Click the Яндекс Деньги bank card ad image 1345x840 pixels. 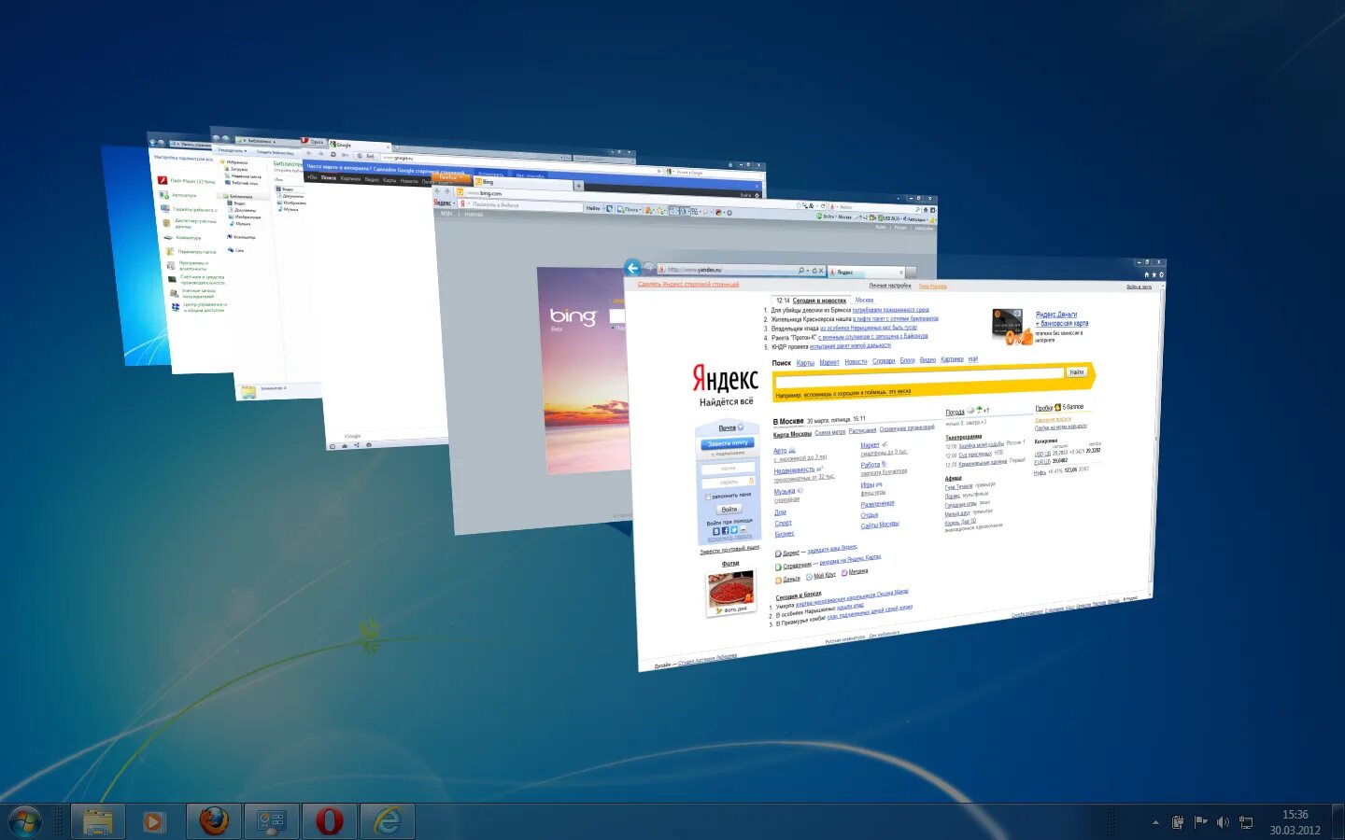[1011, 327]
